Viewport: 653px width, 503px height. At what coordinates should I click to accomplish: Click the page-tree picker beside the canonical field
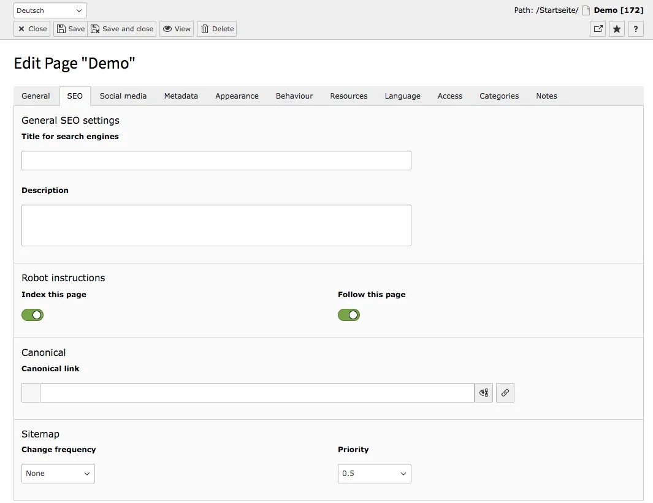[x=483, y=392]
